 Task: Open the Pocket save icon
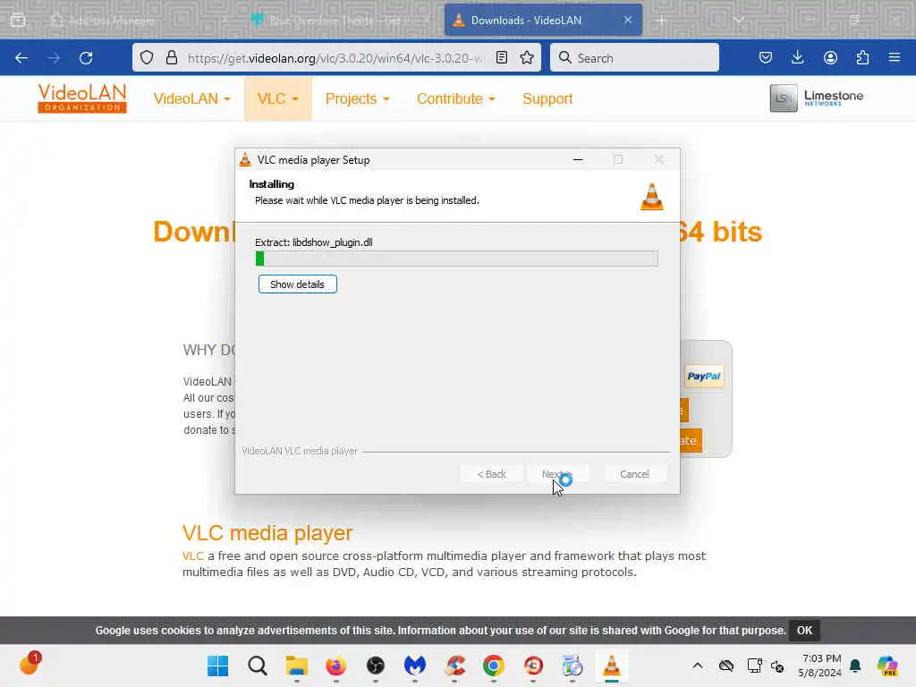766,57
